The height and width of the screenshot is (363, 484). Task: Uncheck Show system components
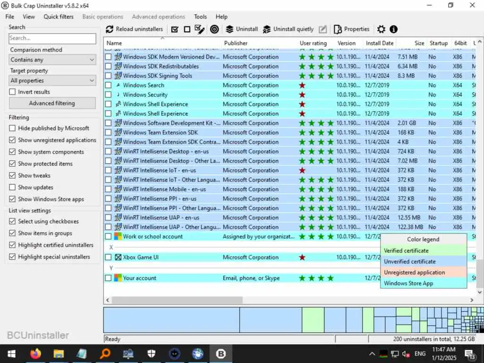[12, 152]
